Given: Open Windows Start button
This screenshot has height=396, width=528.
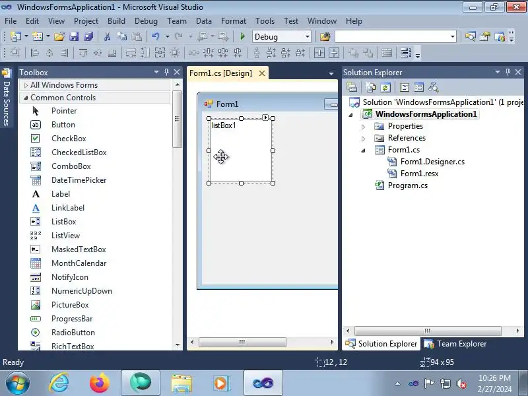Looking at the screenshot, I should coord(17,383).
